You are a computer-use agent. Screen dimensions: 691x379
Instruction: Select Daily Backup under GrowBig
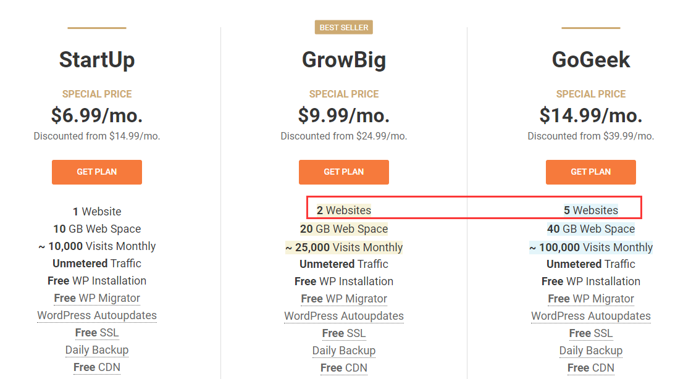point(344,351)
